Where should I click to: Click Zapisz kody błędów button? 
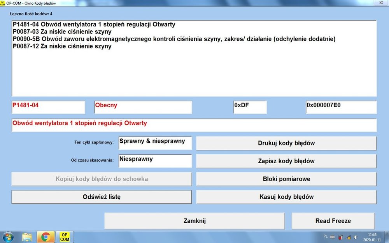click(x=286, y=161)
